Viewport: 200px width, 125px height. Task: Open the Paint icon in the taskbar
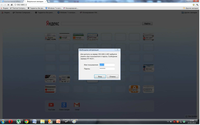[x=74, y=122]
